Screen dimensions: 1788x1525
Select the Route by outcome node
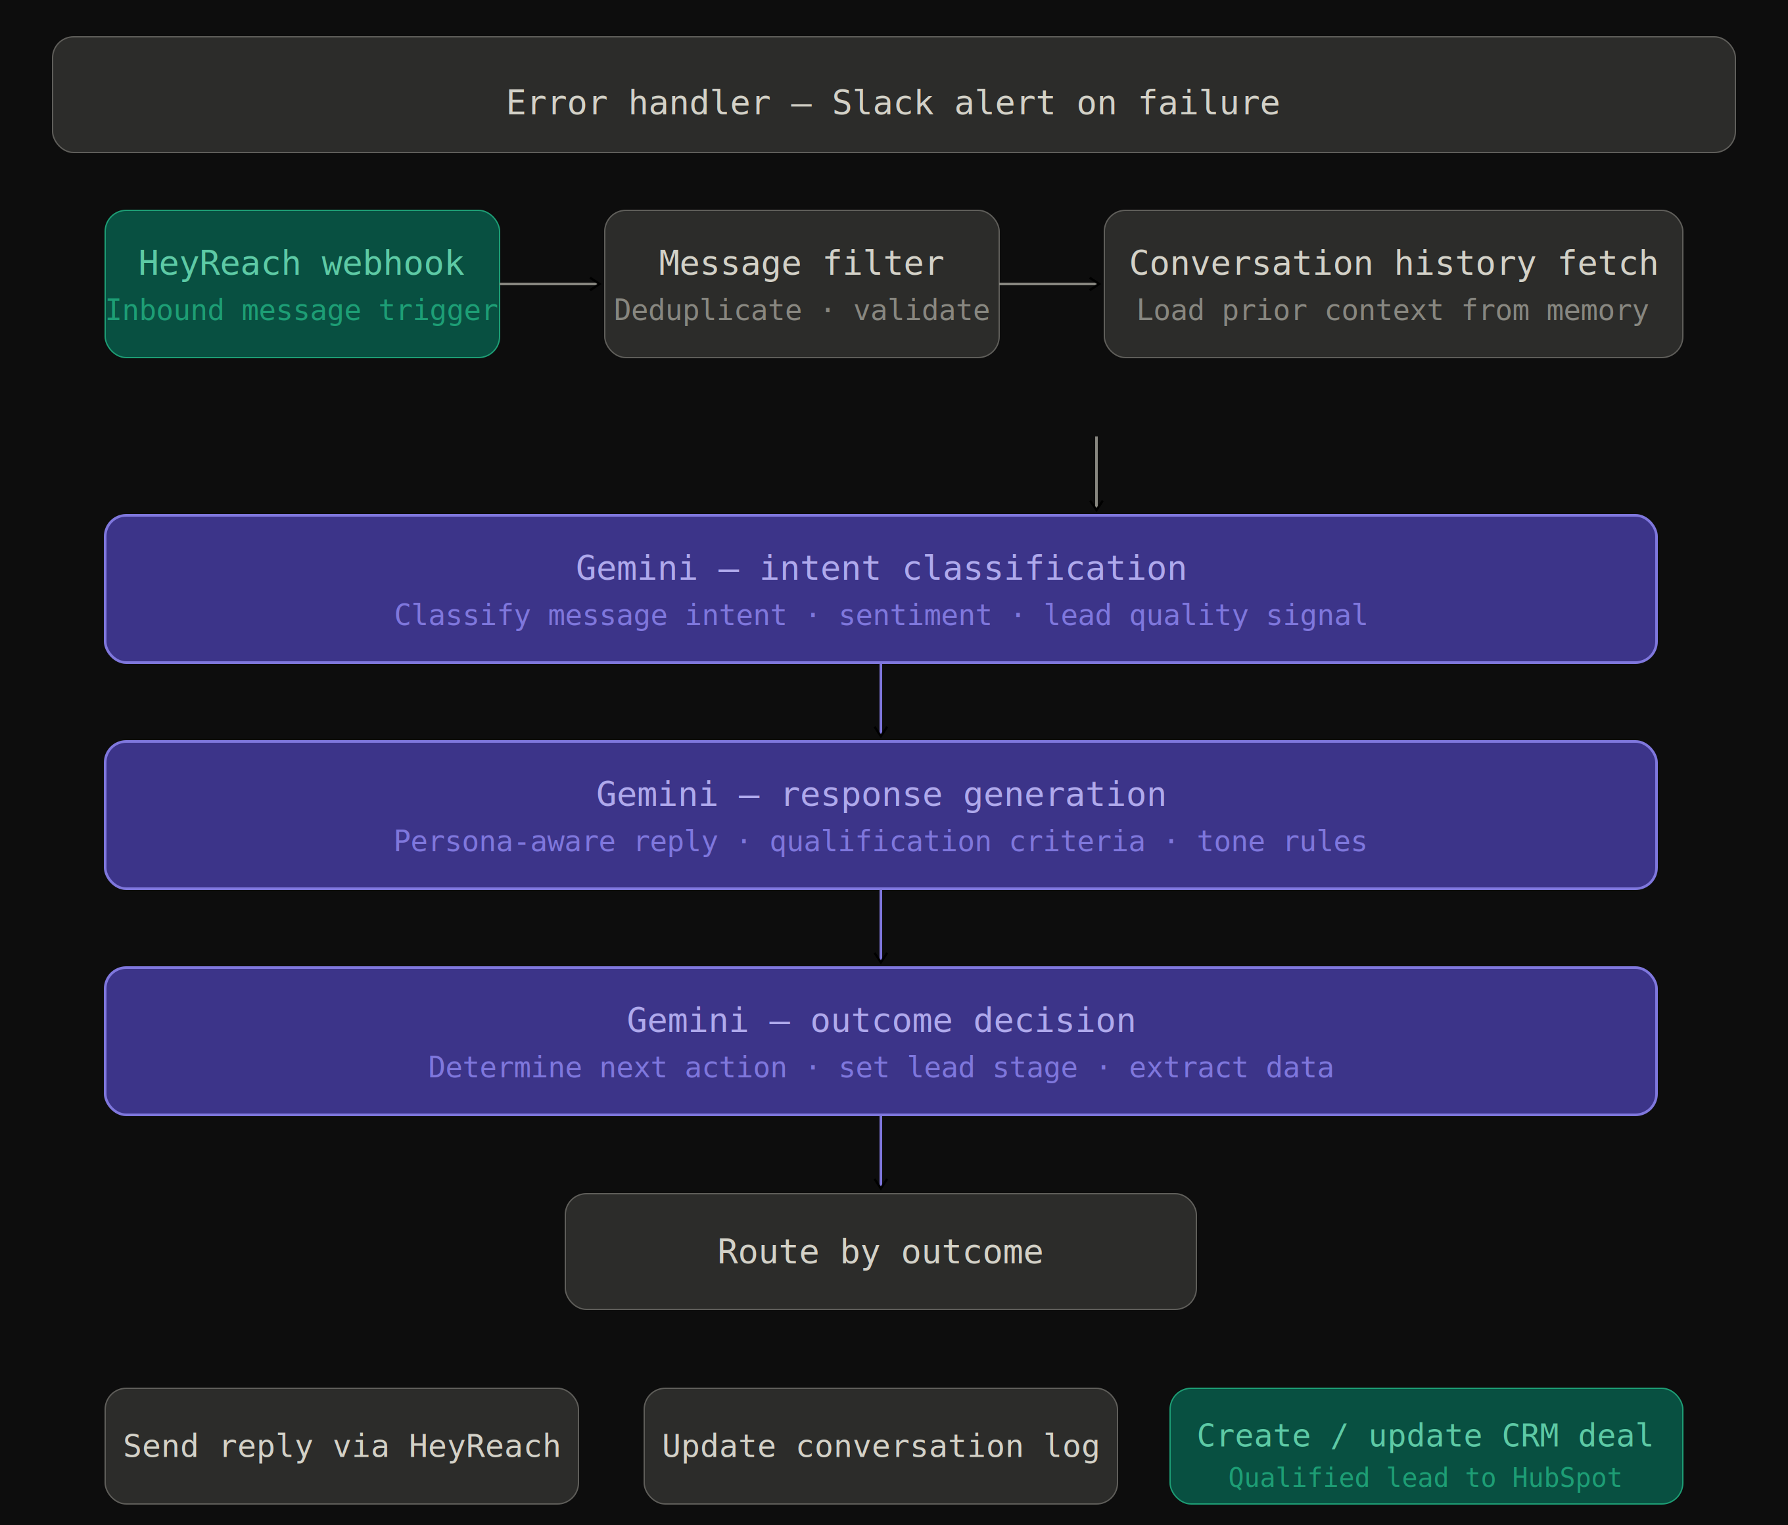pyautogui.click(x=880, y=1252)
